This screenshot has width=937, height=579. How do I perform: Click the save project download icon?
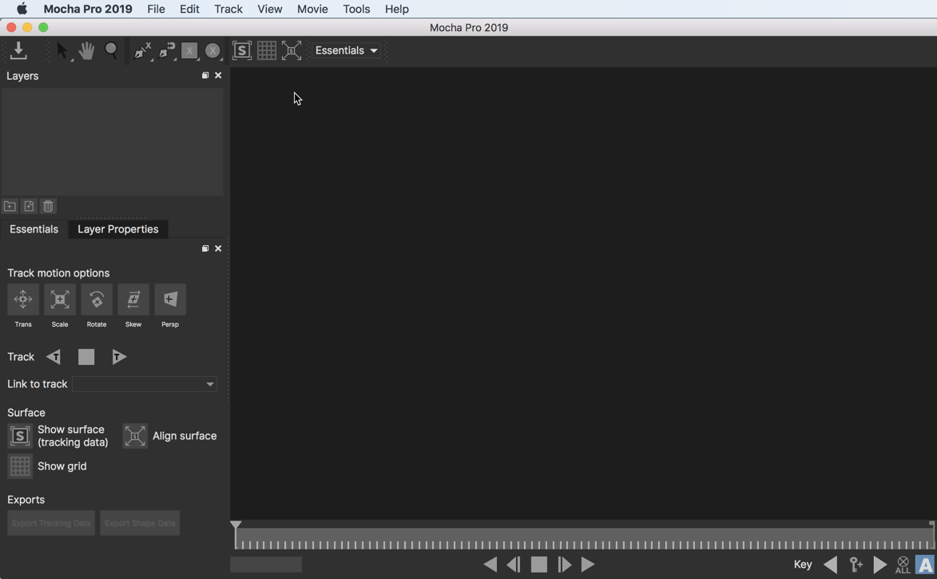pyautogui.click(x=18, y=51)
